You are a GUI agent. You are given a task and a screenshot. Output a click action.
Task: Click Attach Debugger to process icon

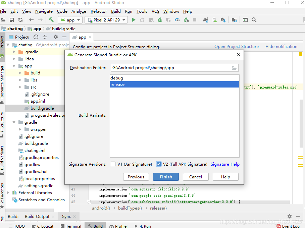186,20
